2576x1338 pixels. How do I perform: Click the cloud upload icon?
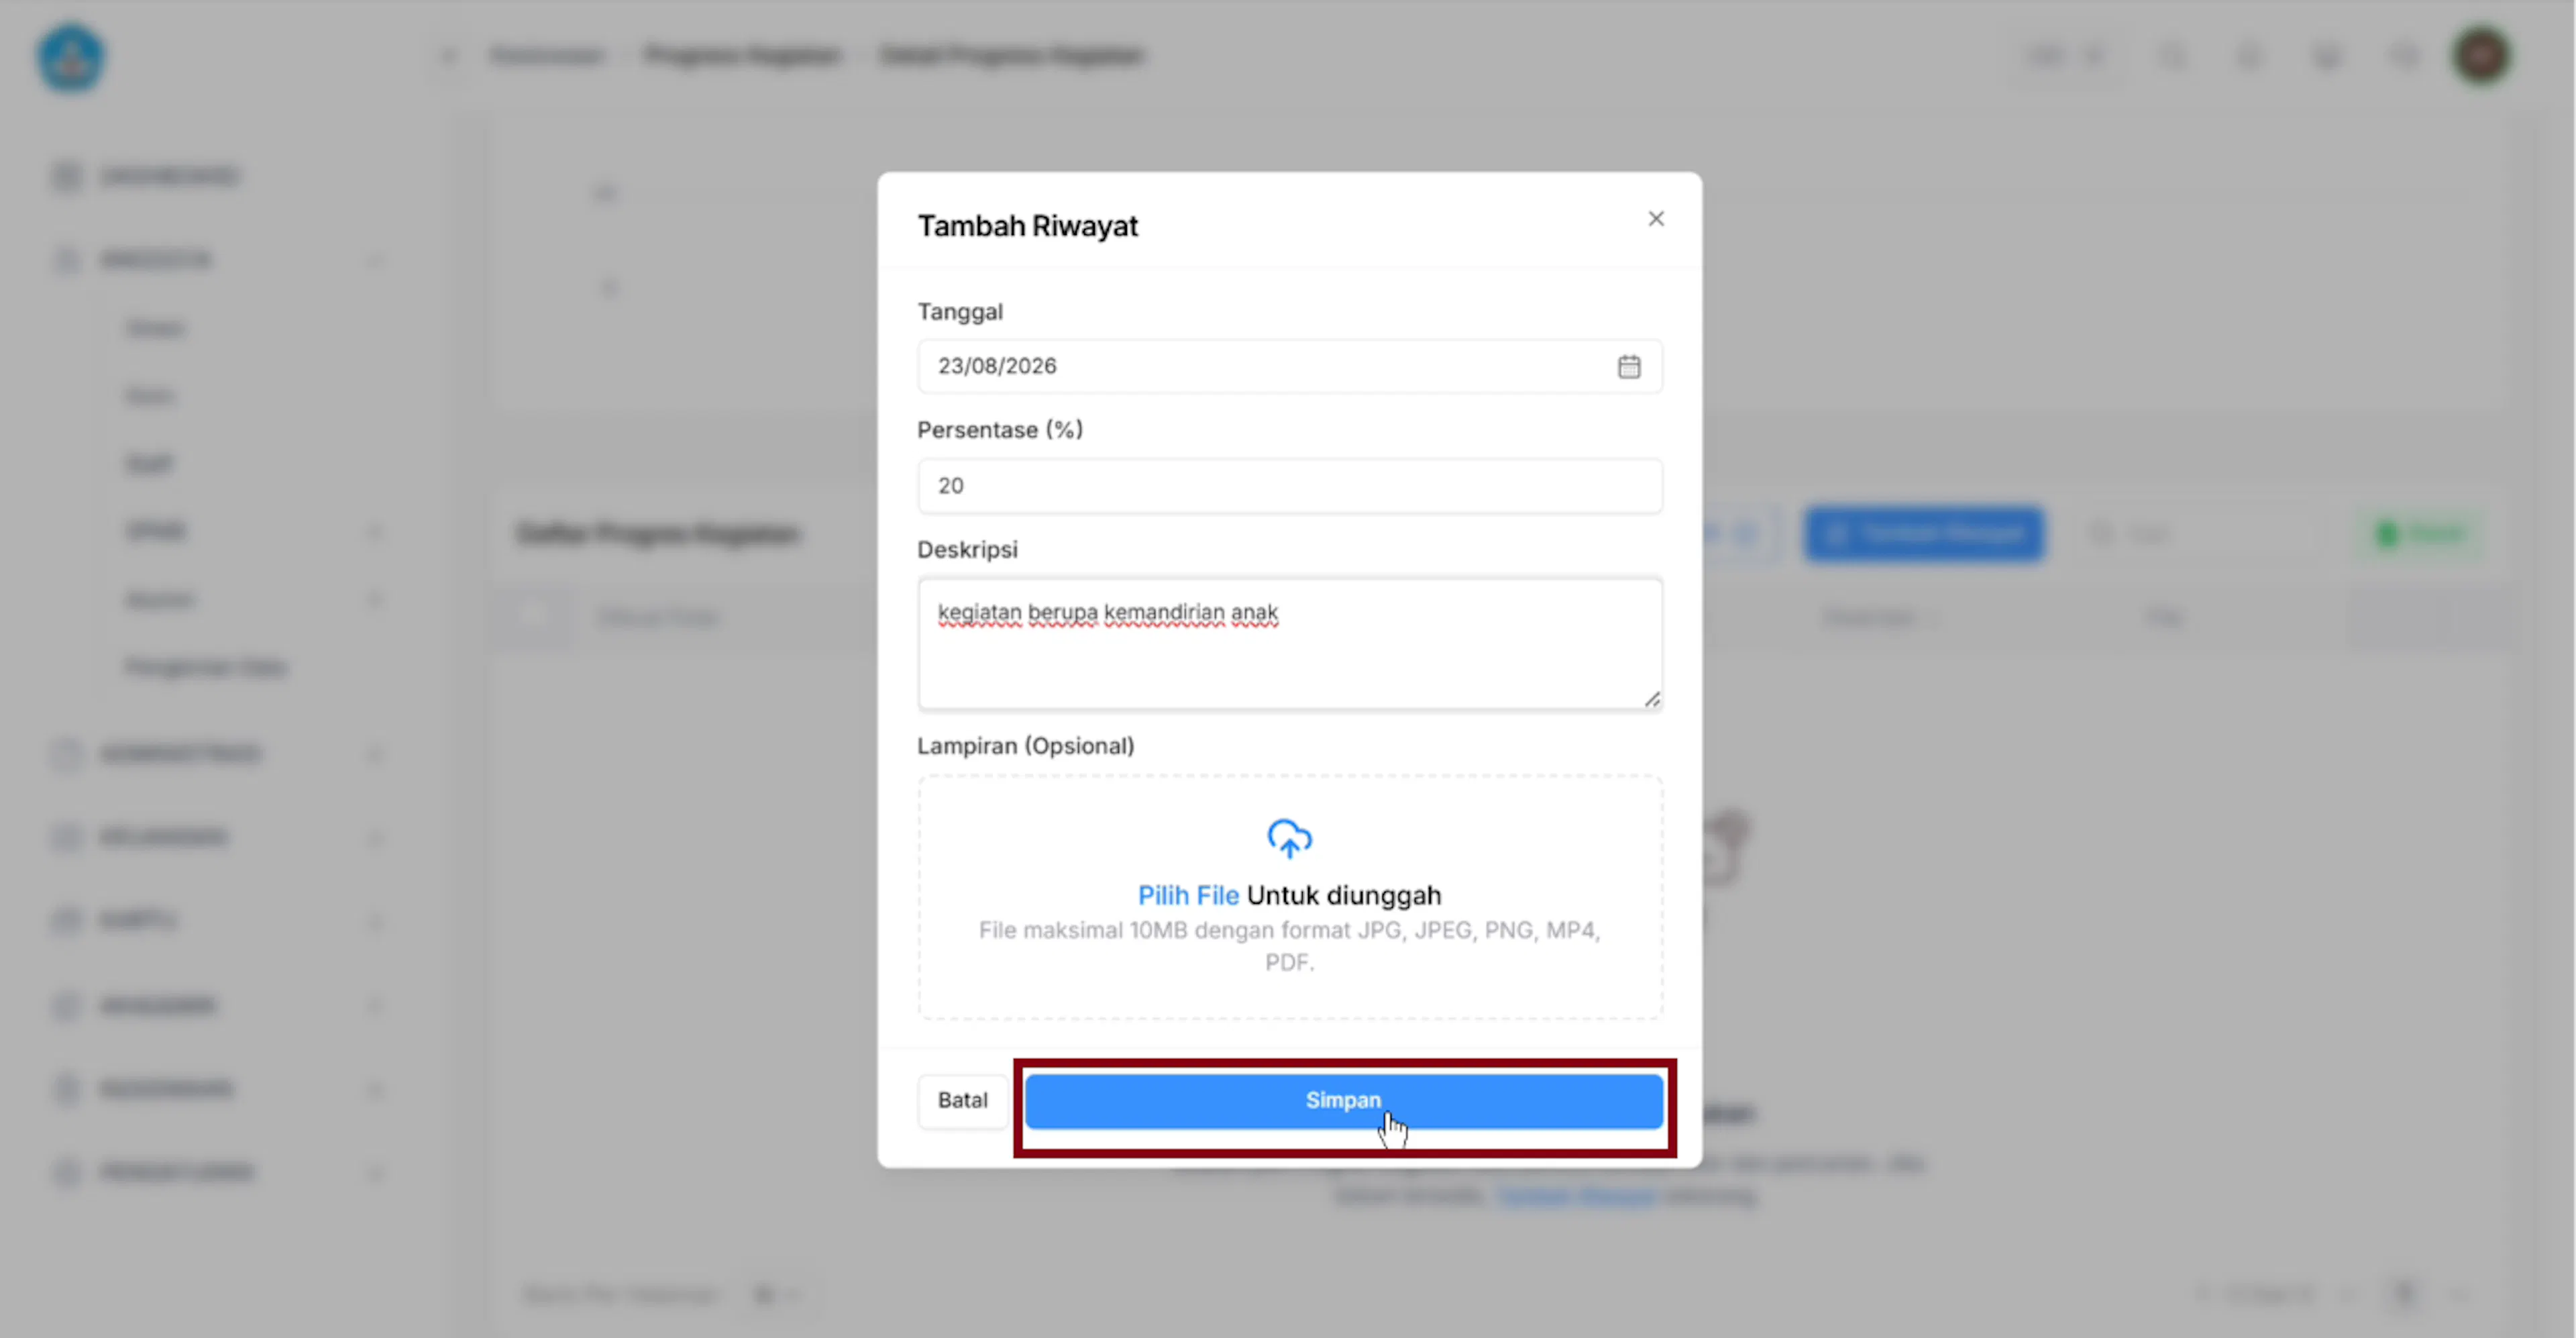coord(1289,839)
